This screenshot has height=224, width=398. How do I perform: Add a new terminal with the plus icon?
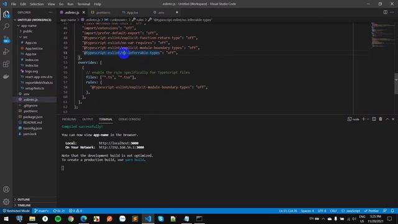click(363, 119)
